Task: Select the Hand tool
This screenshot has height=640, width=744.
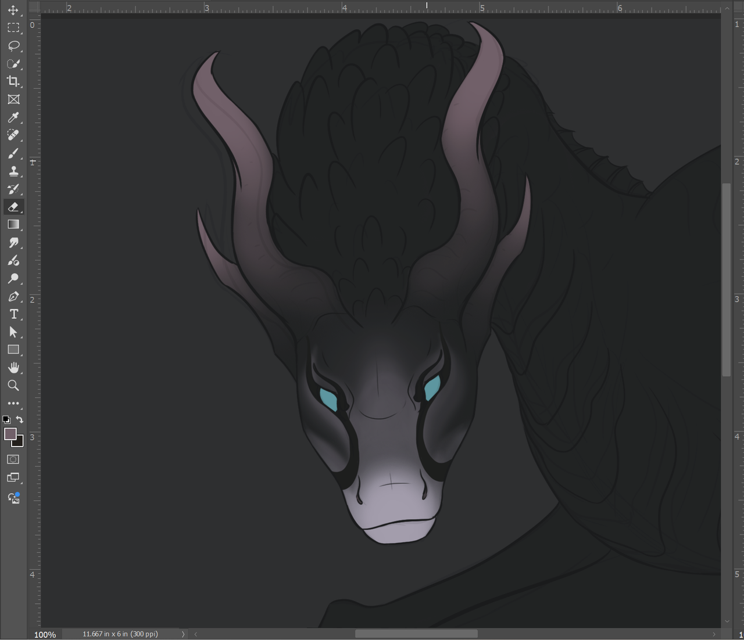Action: click(13, 368)
